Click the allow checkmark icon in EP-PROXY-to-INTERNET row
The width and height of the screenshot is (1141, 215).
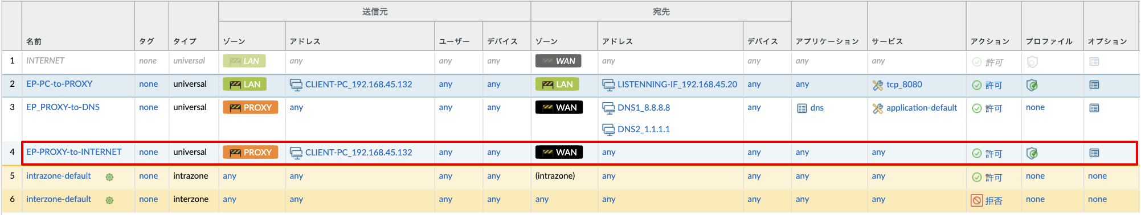coord(976,153)
